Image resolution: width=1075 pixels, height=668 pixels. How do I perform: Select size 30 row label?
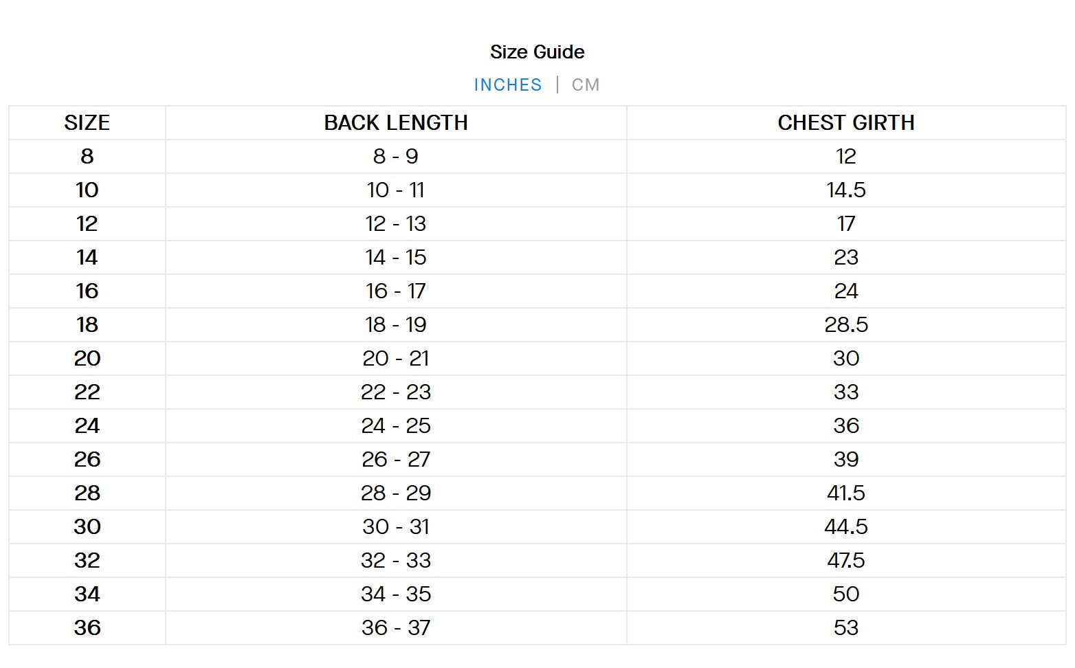(87, 526)
